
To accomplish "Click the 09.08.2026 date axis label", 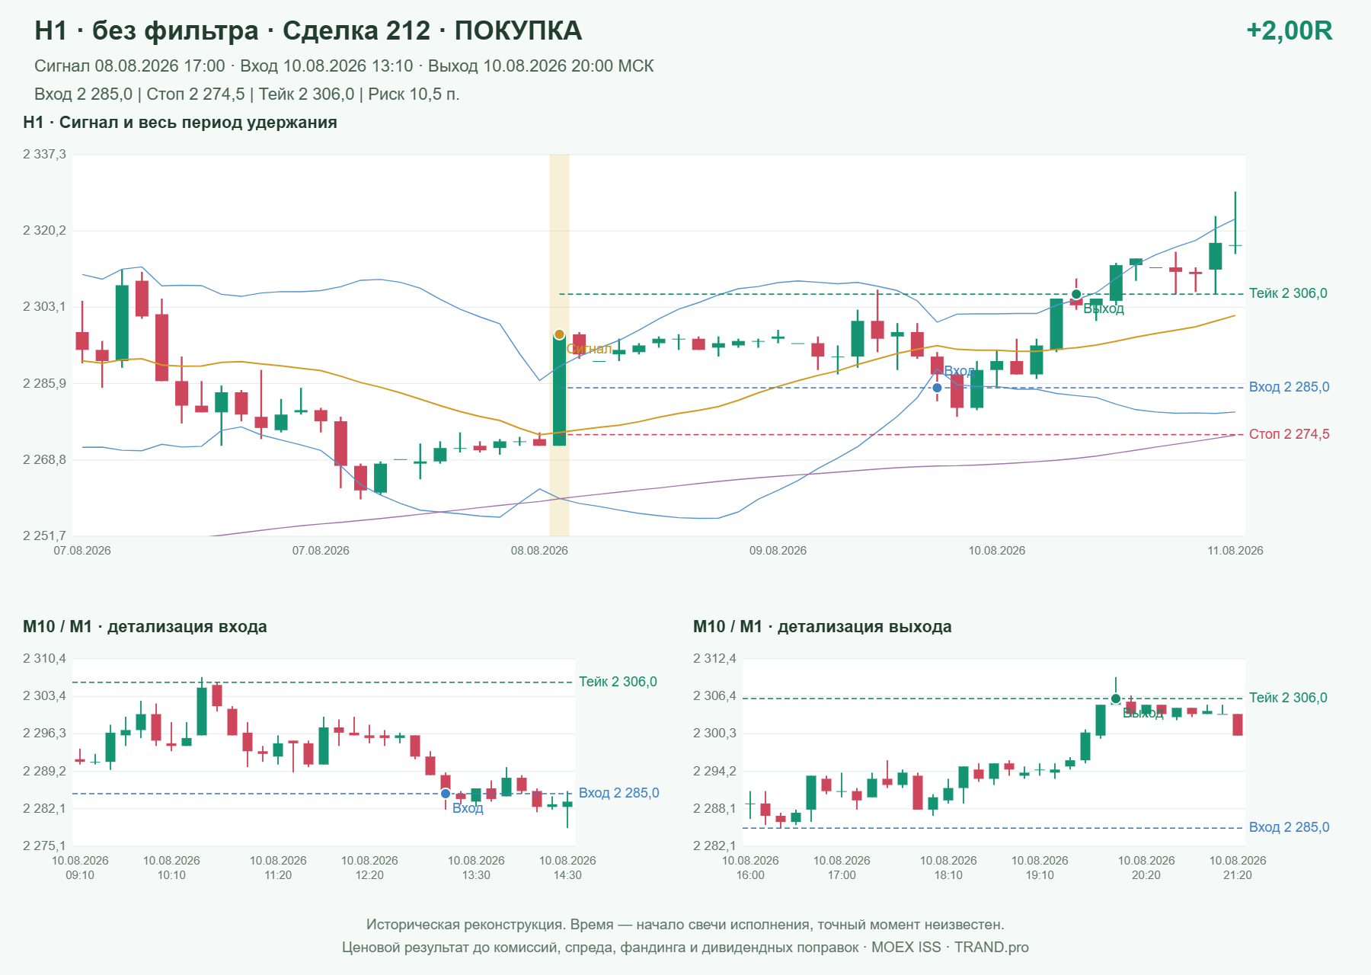I will [x=778, y=551].
